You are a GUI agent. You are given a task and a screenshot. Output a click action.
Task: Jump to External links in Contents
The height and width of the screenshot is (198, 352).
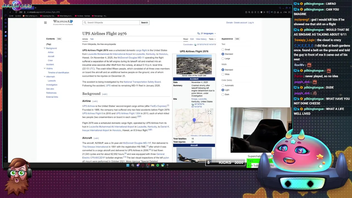tap(52, 97)
